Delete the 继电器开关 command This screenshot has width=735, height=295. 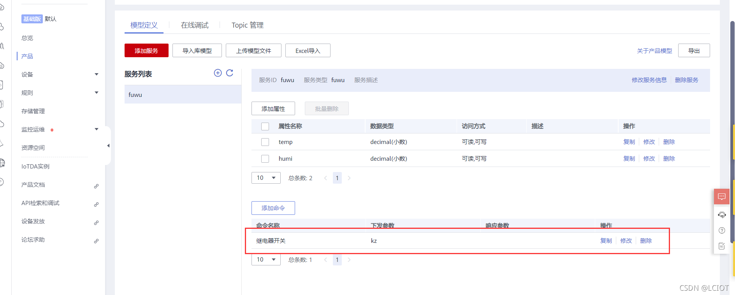(646, 241)
